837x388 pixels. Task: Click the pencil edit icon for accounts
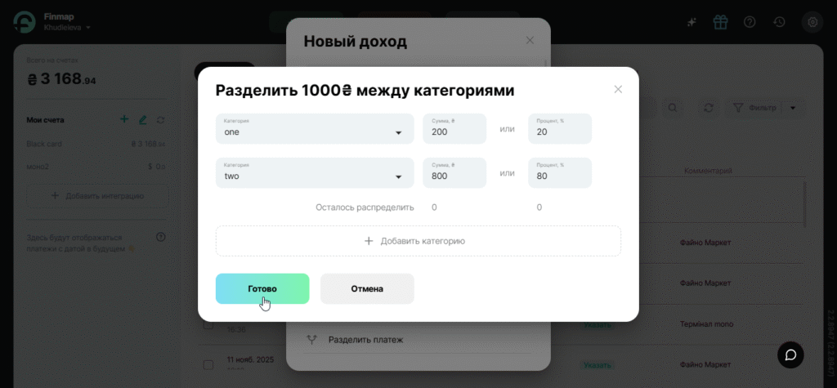(x=142, y=119)
